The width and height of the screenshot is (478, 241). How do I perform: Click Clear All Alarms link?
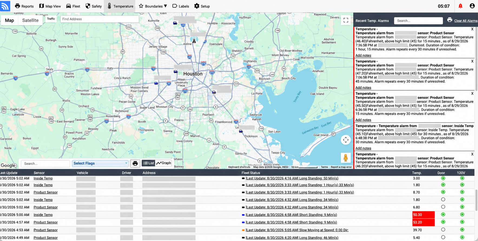tap(466, 21)
